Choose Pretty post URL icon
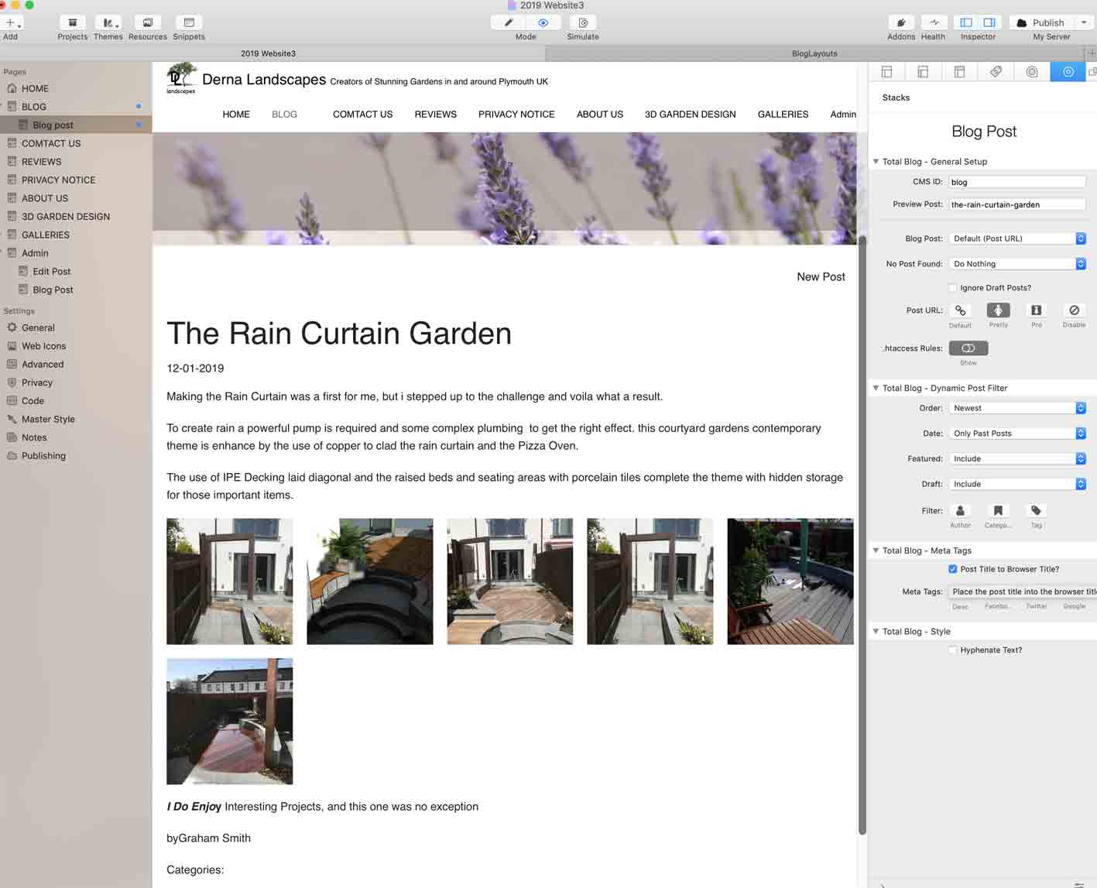Screen dimensions: 1097x888 (x=998, y=310)
